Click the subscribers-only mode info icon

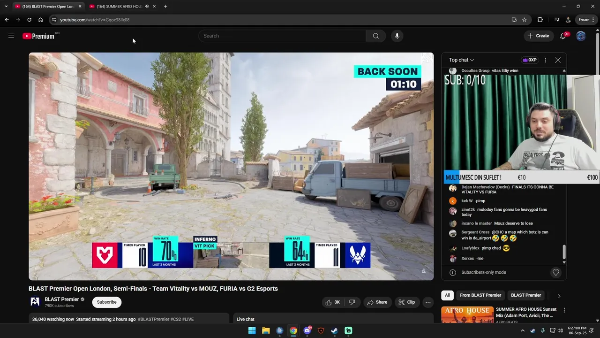(x=453, y=272)
